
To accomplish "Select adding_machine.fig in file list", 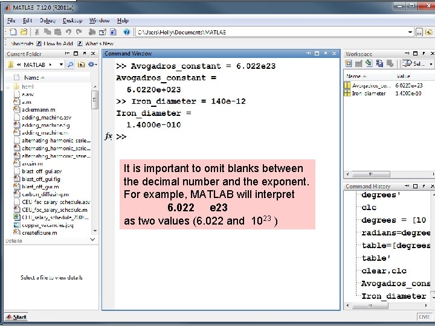I will click(x=45, y=126).
